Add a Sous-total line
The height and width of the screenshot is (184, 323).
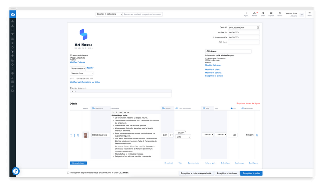coord(169,163)
